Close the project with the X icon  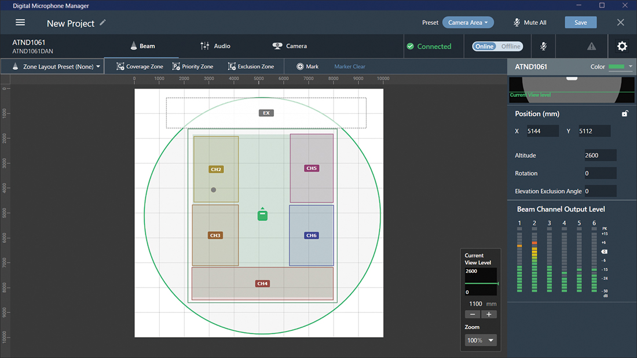pos(620,23)
